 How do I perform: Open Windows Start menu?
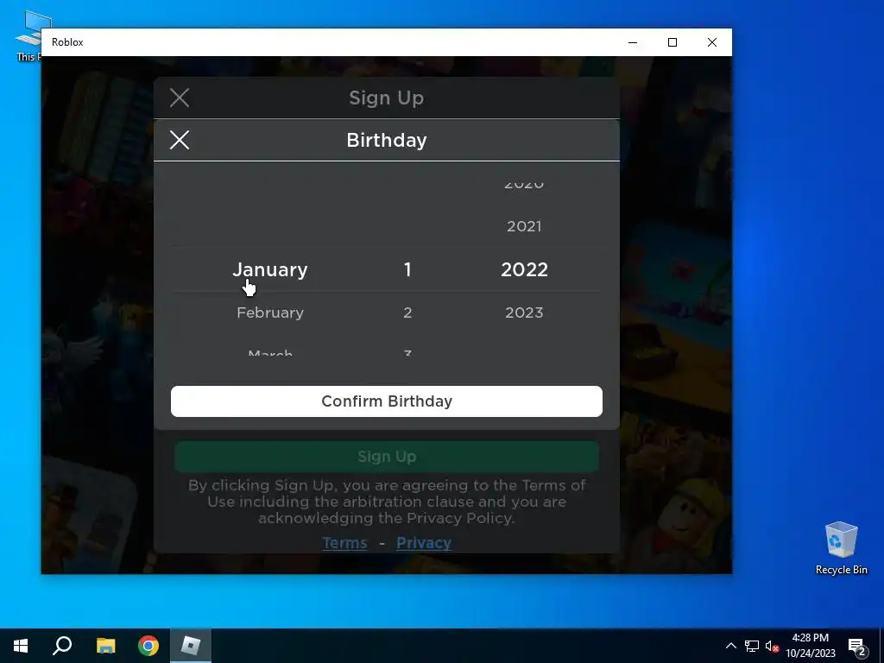[21, 646]
